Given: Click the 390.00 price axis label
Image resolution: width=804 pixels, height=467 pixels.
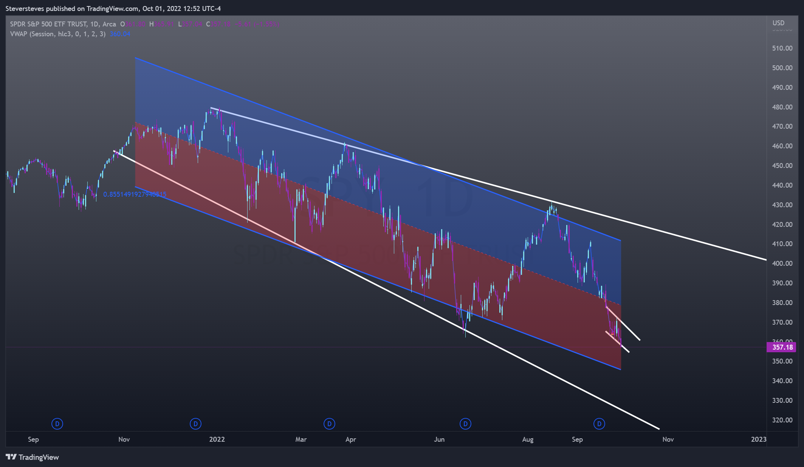Looking at the screenshot, I should [x=782, y=283].
